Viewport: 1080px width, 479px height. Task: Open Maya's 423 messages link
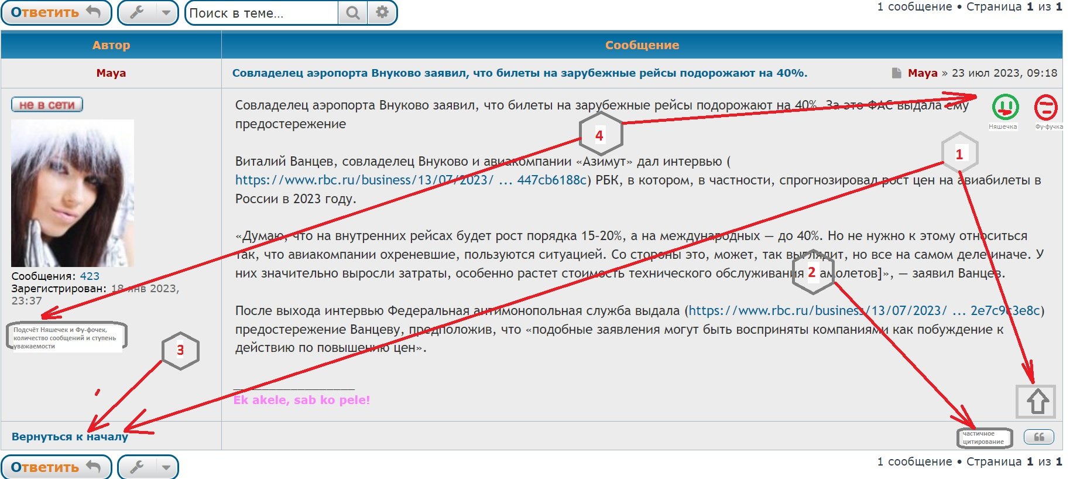click(x=90, y=276)
